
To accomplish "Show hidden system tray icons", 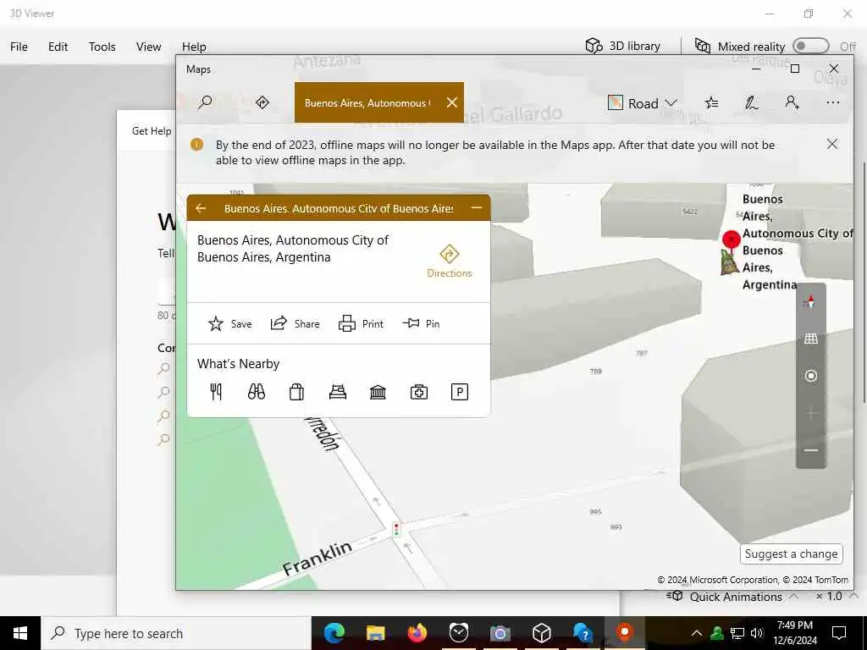I will pyautogui.click(x=697, y=633).
